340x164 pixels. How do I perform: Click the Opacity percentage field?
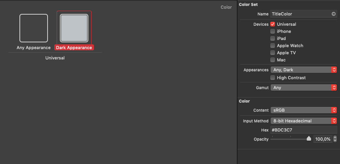pos(323,139)
